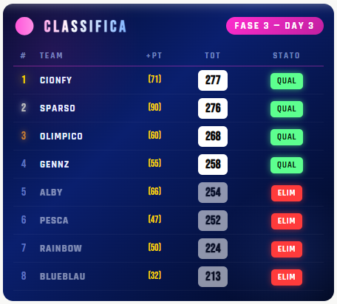Viewport: 337px width, 304px height.
Task: Click the ELIM status badge for ALBY
Action: pos(287,193)
